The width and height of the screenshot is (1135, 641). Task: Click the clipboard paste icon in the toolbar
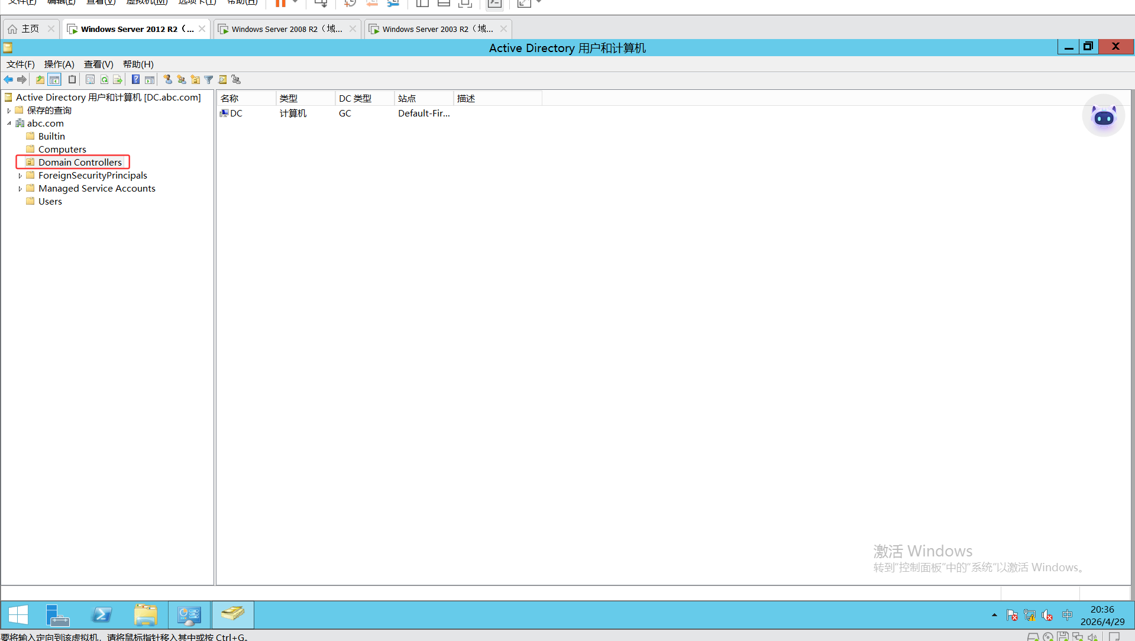tap(72, 80)
